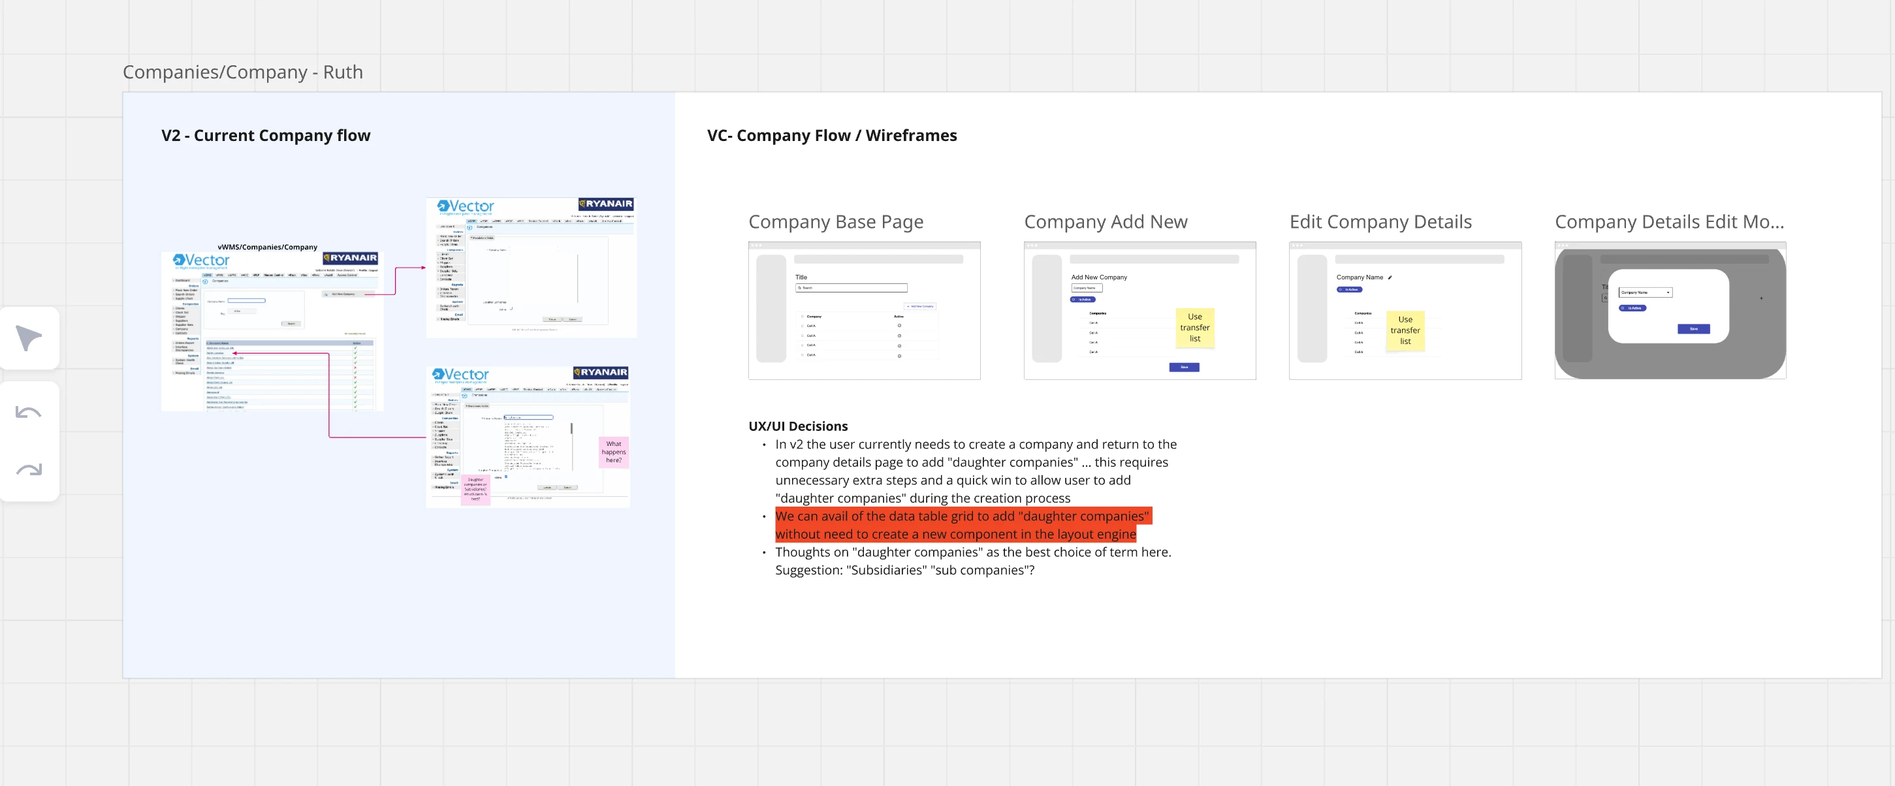Click the redo arrow icon
This screenshot has height=786, width=1895.
coord(29,469)
